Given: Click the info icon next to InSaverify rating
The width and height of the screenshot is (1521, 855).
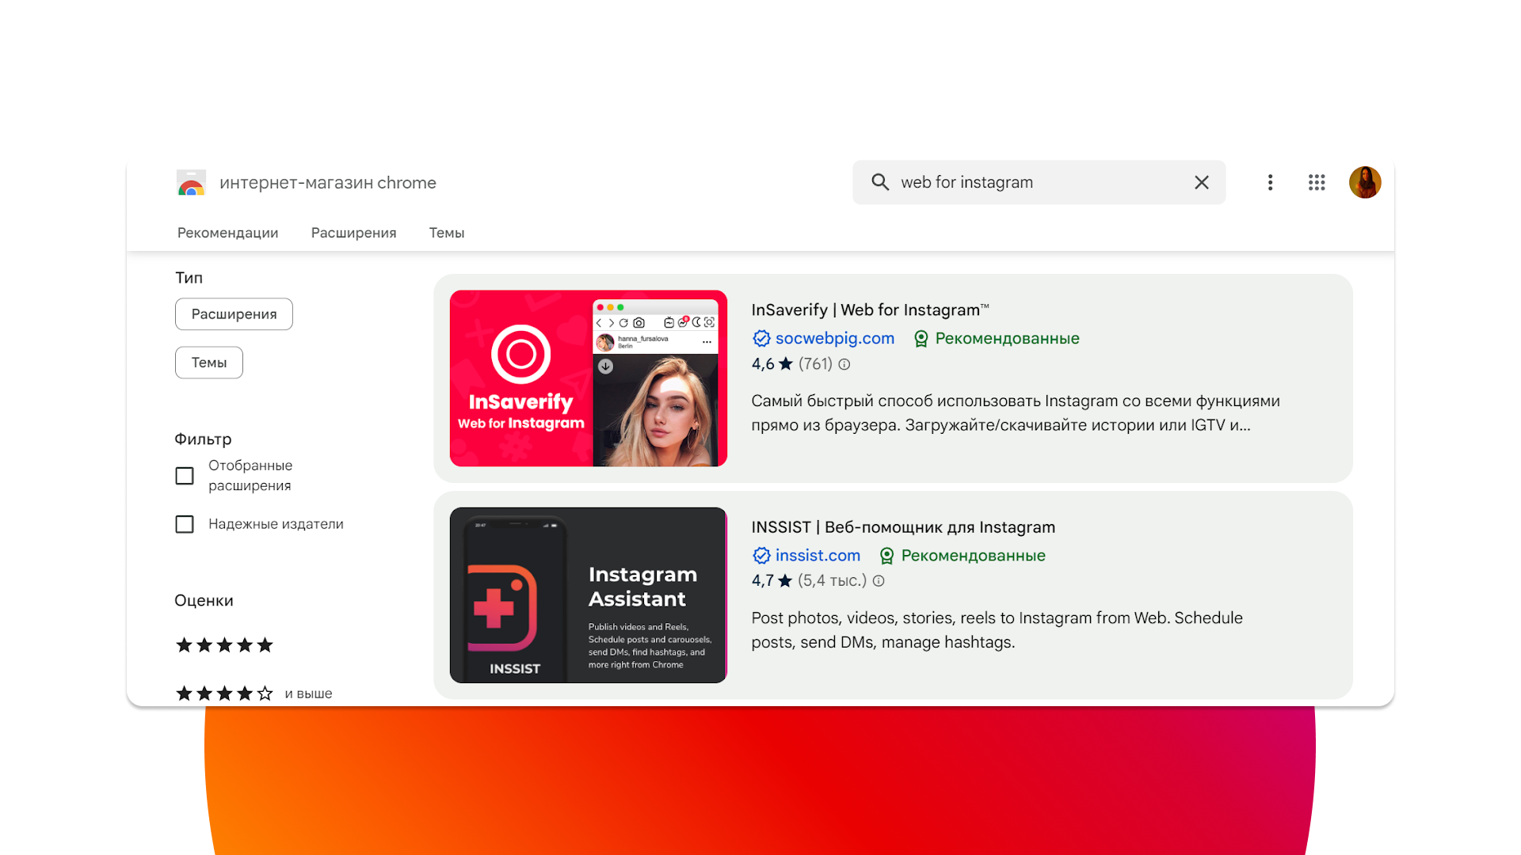Looking at the screenshot, I should click(844, 364).
